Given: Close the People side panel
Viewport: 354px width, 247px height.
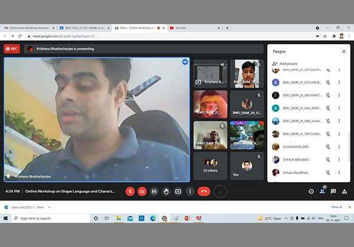Looking at the screenshot, I should pyautogui.click(x=343, y=51).
